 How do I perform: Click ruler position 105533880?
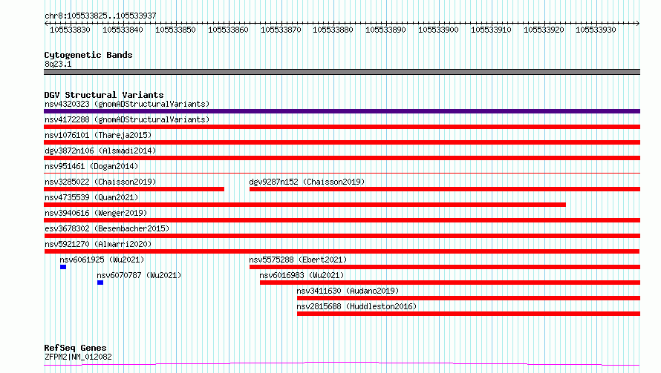tap(333, 30)
